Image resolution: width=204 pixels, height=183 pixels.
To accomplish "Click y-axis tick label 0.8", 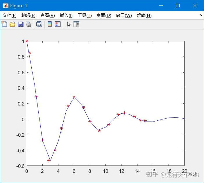I will [x=21, y=57].
